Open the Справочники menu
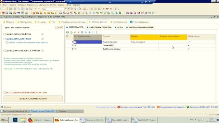Image resolution: width=219 pixels, height=123 pixels. pyautogui.click(x=33, y=5)
